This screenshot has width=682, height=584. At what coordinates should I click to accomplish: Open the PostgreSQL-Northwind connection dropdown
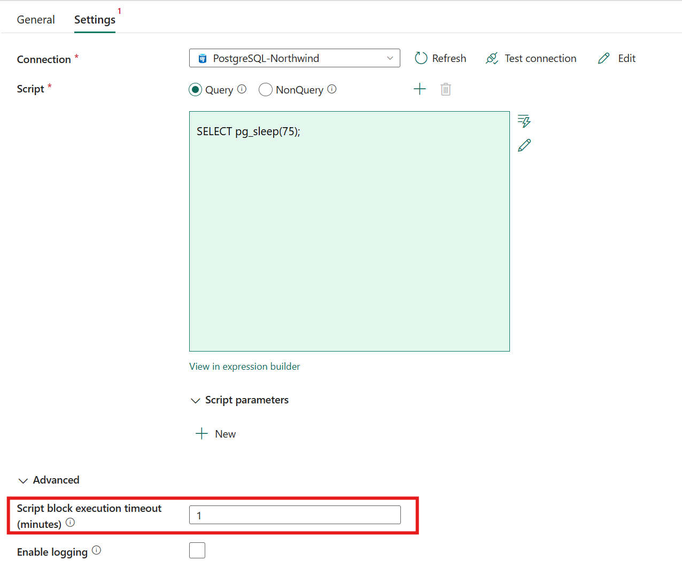coord(294,58)
